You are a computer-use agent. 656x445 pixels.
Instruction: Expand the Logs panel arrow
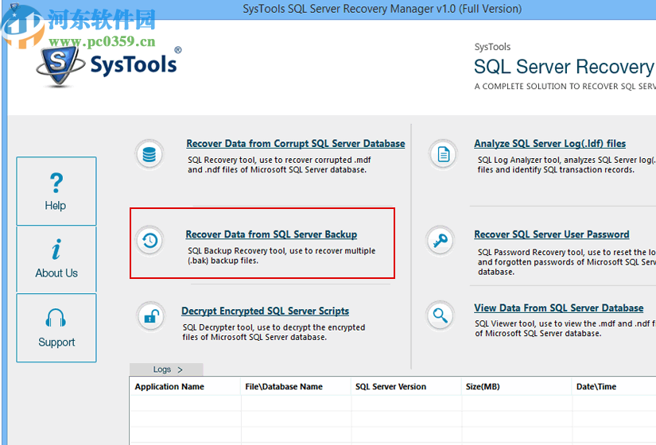tap(180, 370)
